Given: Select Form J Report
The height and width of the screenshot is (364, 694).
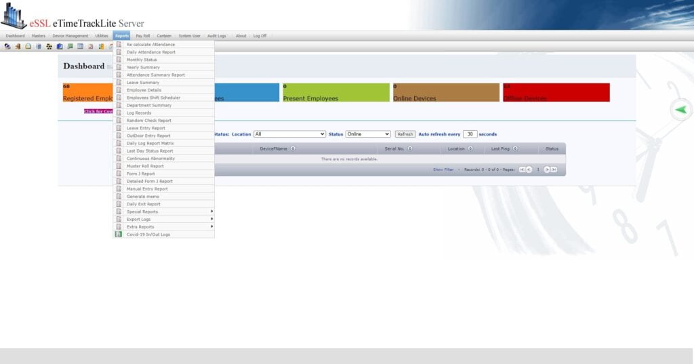Looking at the screenshot, I should tap(164, 174).
